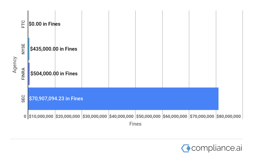The width and height of the screenshot is (253, 158).
Task: Click the Agency axis title
Action: [x=15, y=64]
